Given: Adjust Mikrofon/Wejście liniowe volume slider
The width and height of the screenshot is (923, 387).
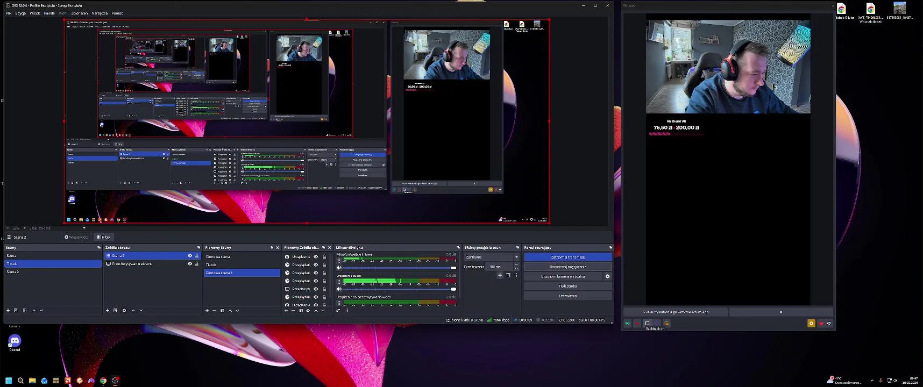Looking at the screenshot, I should [x=400, y=268].
